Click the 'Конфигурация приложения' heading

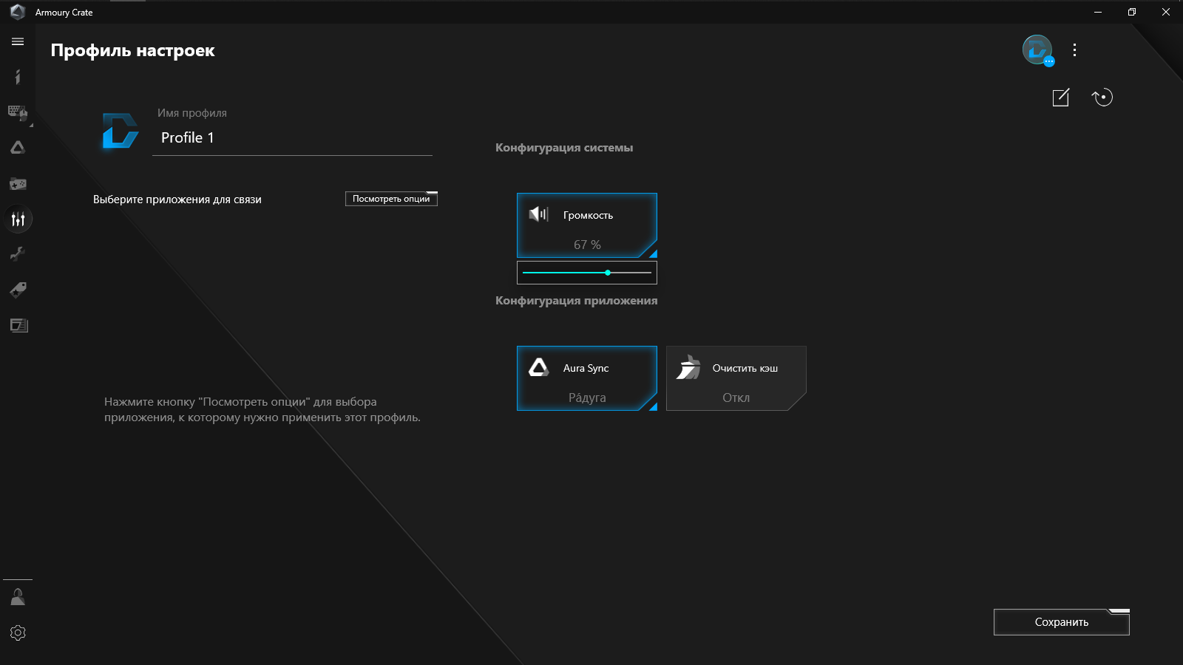[x=577, y=301]
